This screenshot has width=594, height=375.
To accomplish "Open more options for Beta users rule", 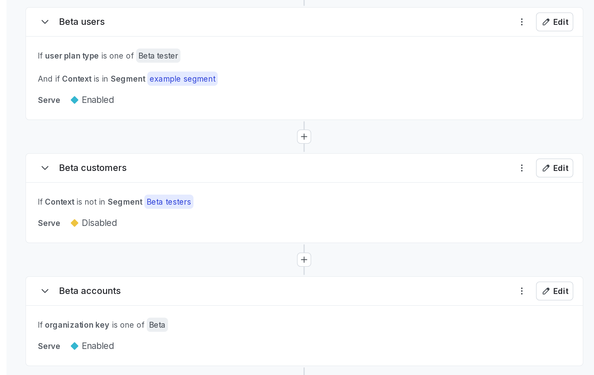I will coord(522,22).
